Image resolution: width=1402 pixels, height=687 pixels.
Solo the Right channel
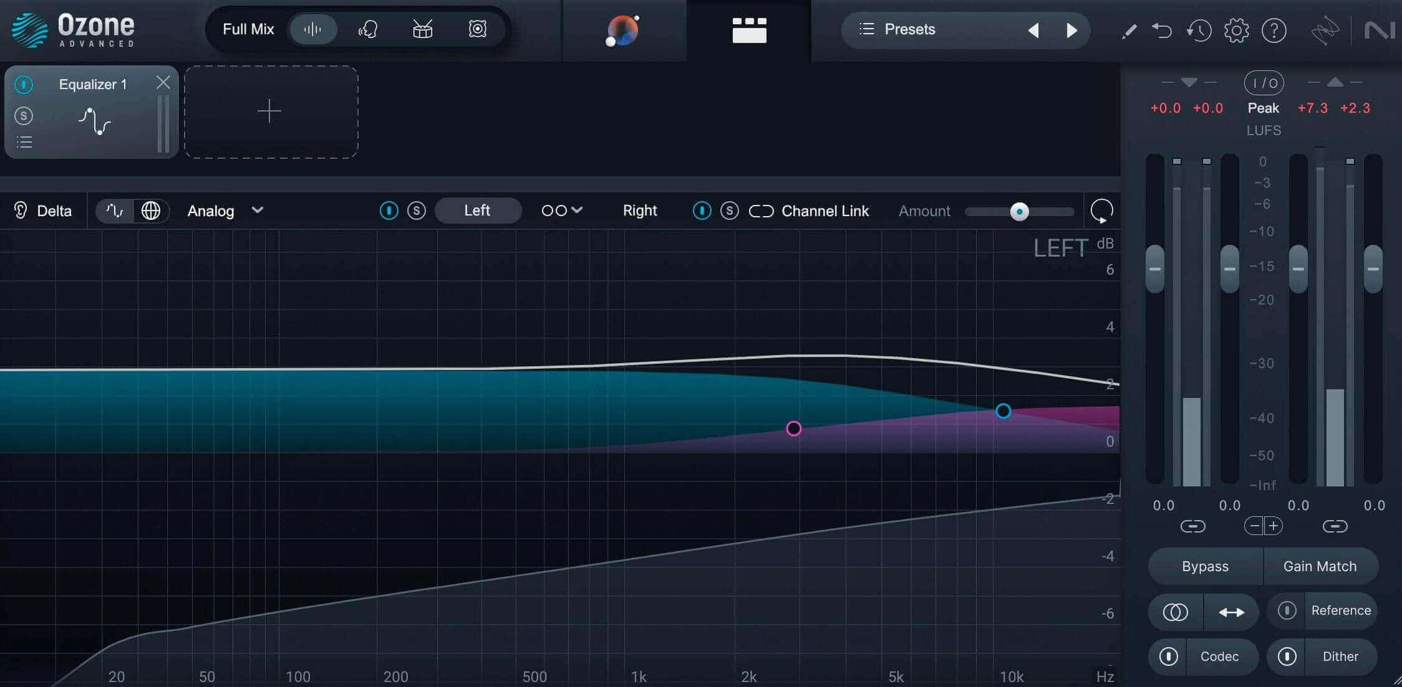(729, 211)
